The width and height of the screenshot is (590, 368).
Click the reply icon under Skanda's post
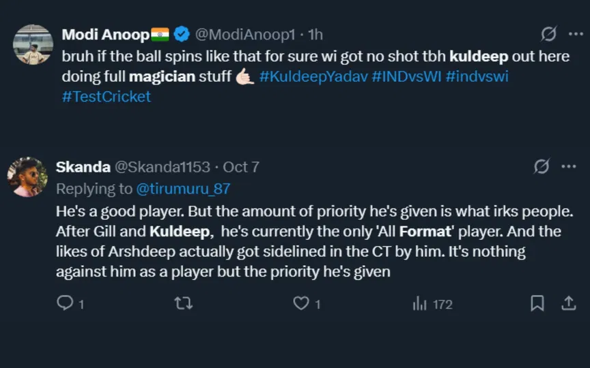65,303
